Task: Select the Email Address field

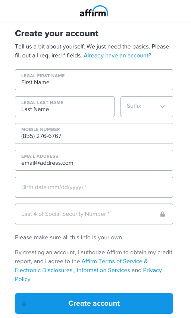Action: [94, 160]
